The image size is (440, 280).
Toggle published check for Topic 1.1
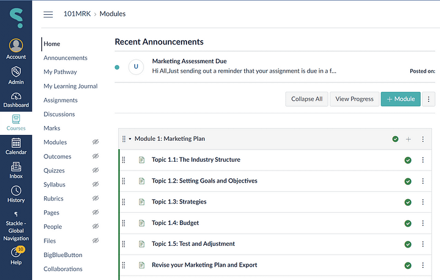pyautogui.click(x=408, y=160)
